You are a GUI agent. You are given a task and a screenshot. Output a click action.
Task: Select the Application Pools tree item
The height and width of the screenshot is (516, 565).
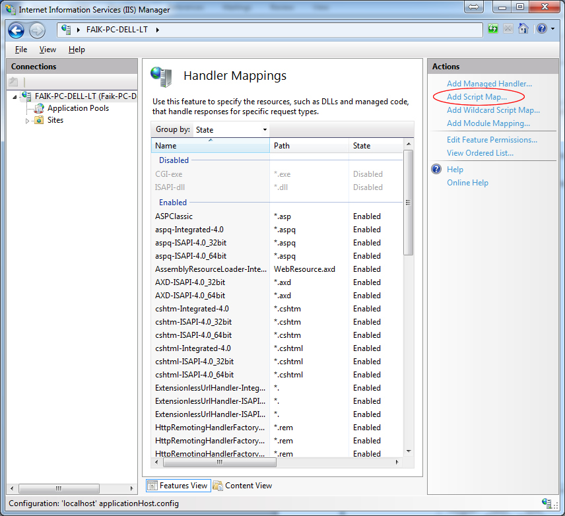click(78, 108)
